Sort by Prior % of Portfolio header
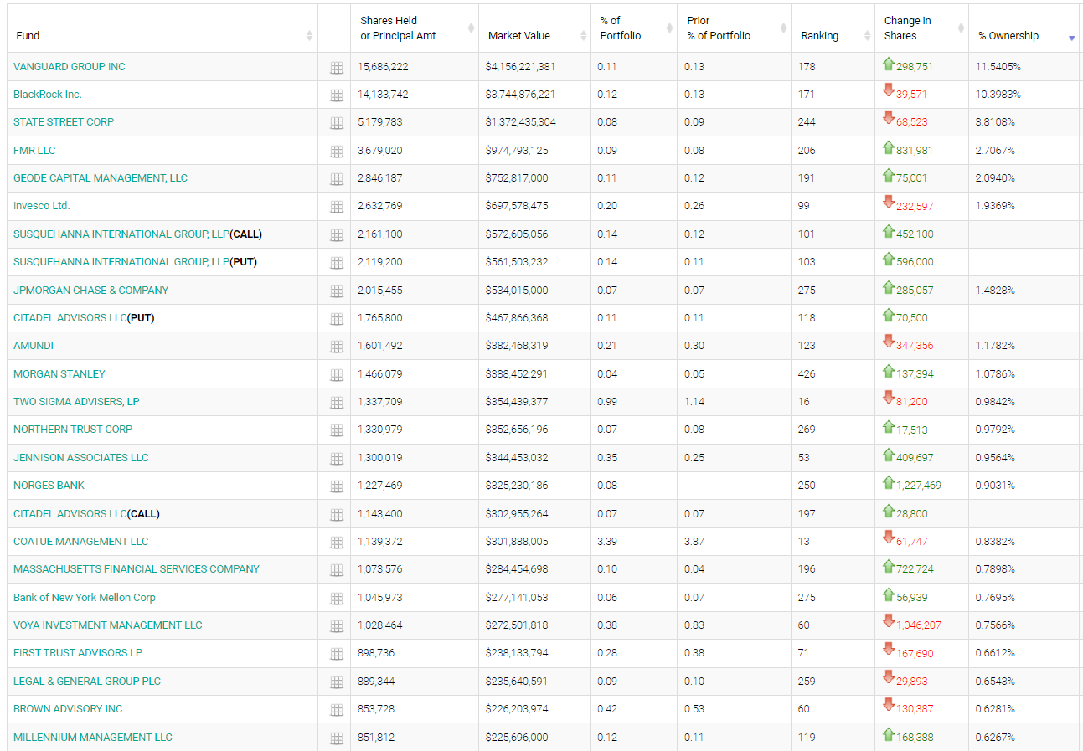 (734, 28)
